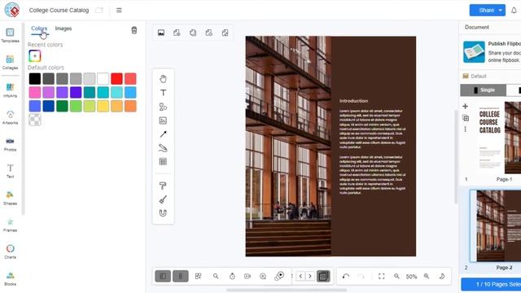Select the Brush cleaner tool
Viewport: 521px width, 293px height.
click(x=163, y=199)
